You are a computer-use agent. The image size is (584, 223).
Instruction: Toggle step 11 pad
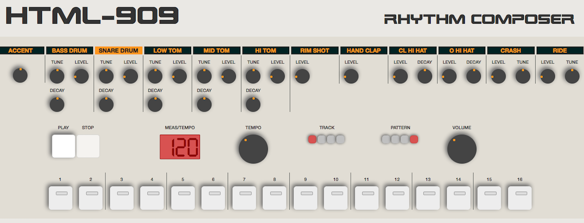[x=367, y=198]
